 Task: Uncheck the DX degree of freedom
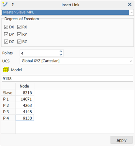(x=6, y=27)
